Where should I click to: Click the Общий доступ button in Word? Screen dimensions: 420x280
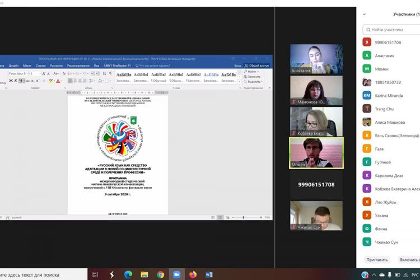(257, 66)
